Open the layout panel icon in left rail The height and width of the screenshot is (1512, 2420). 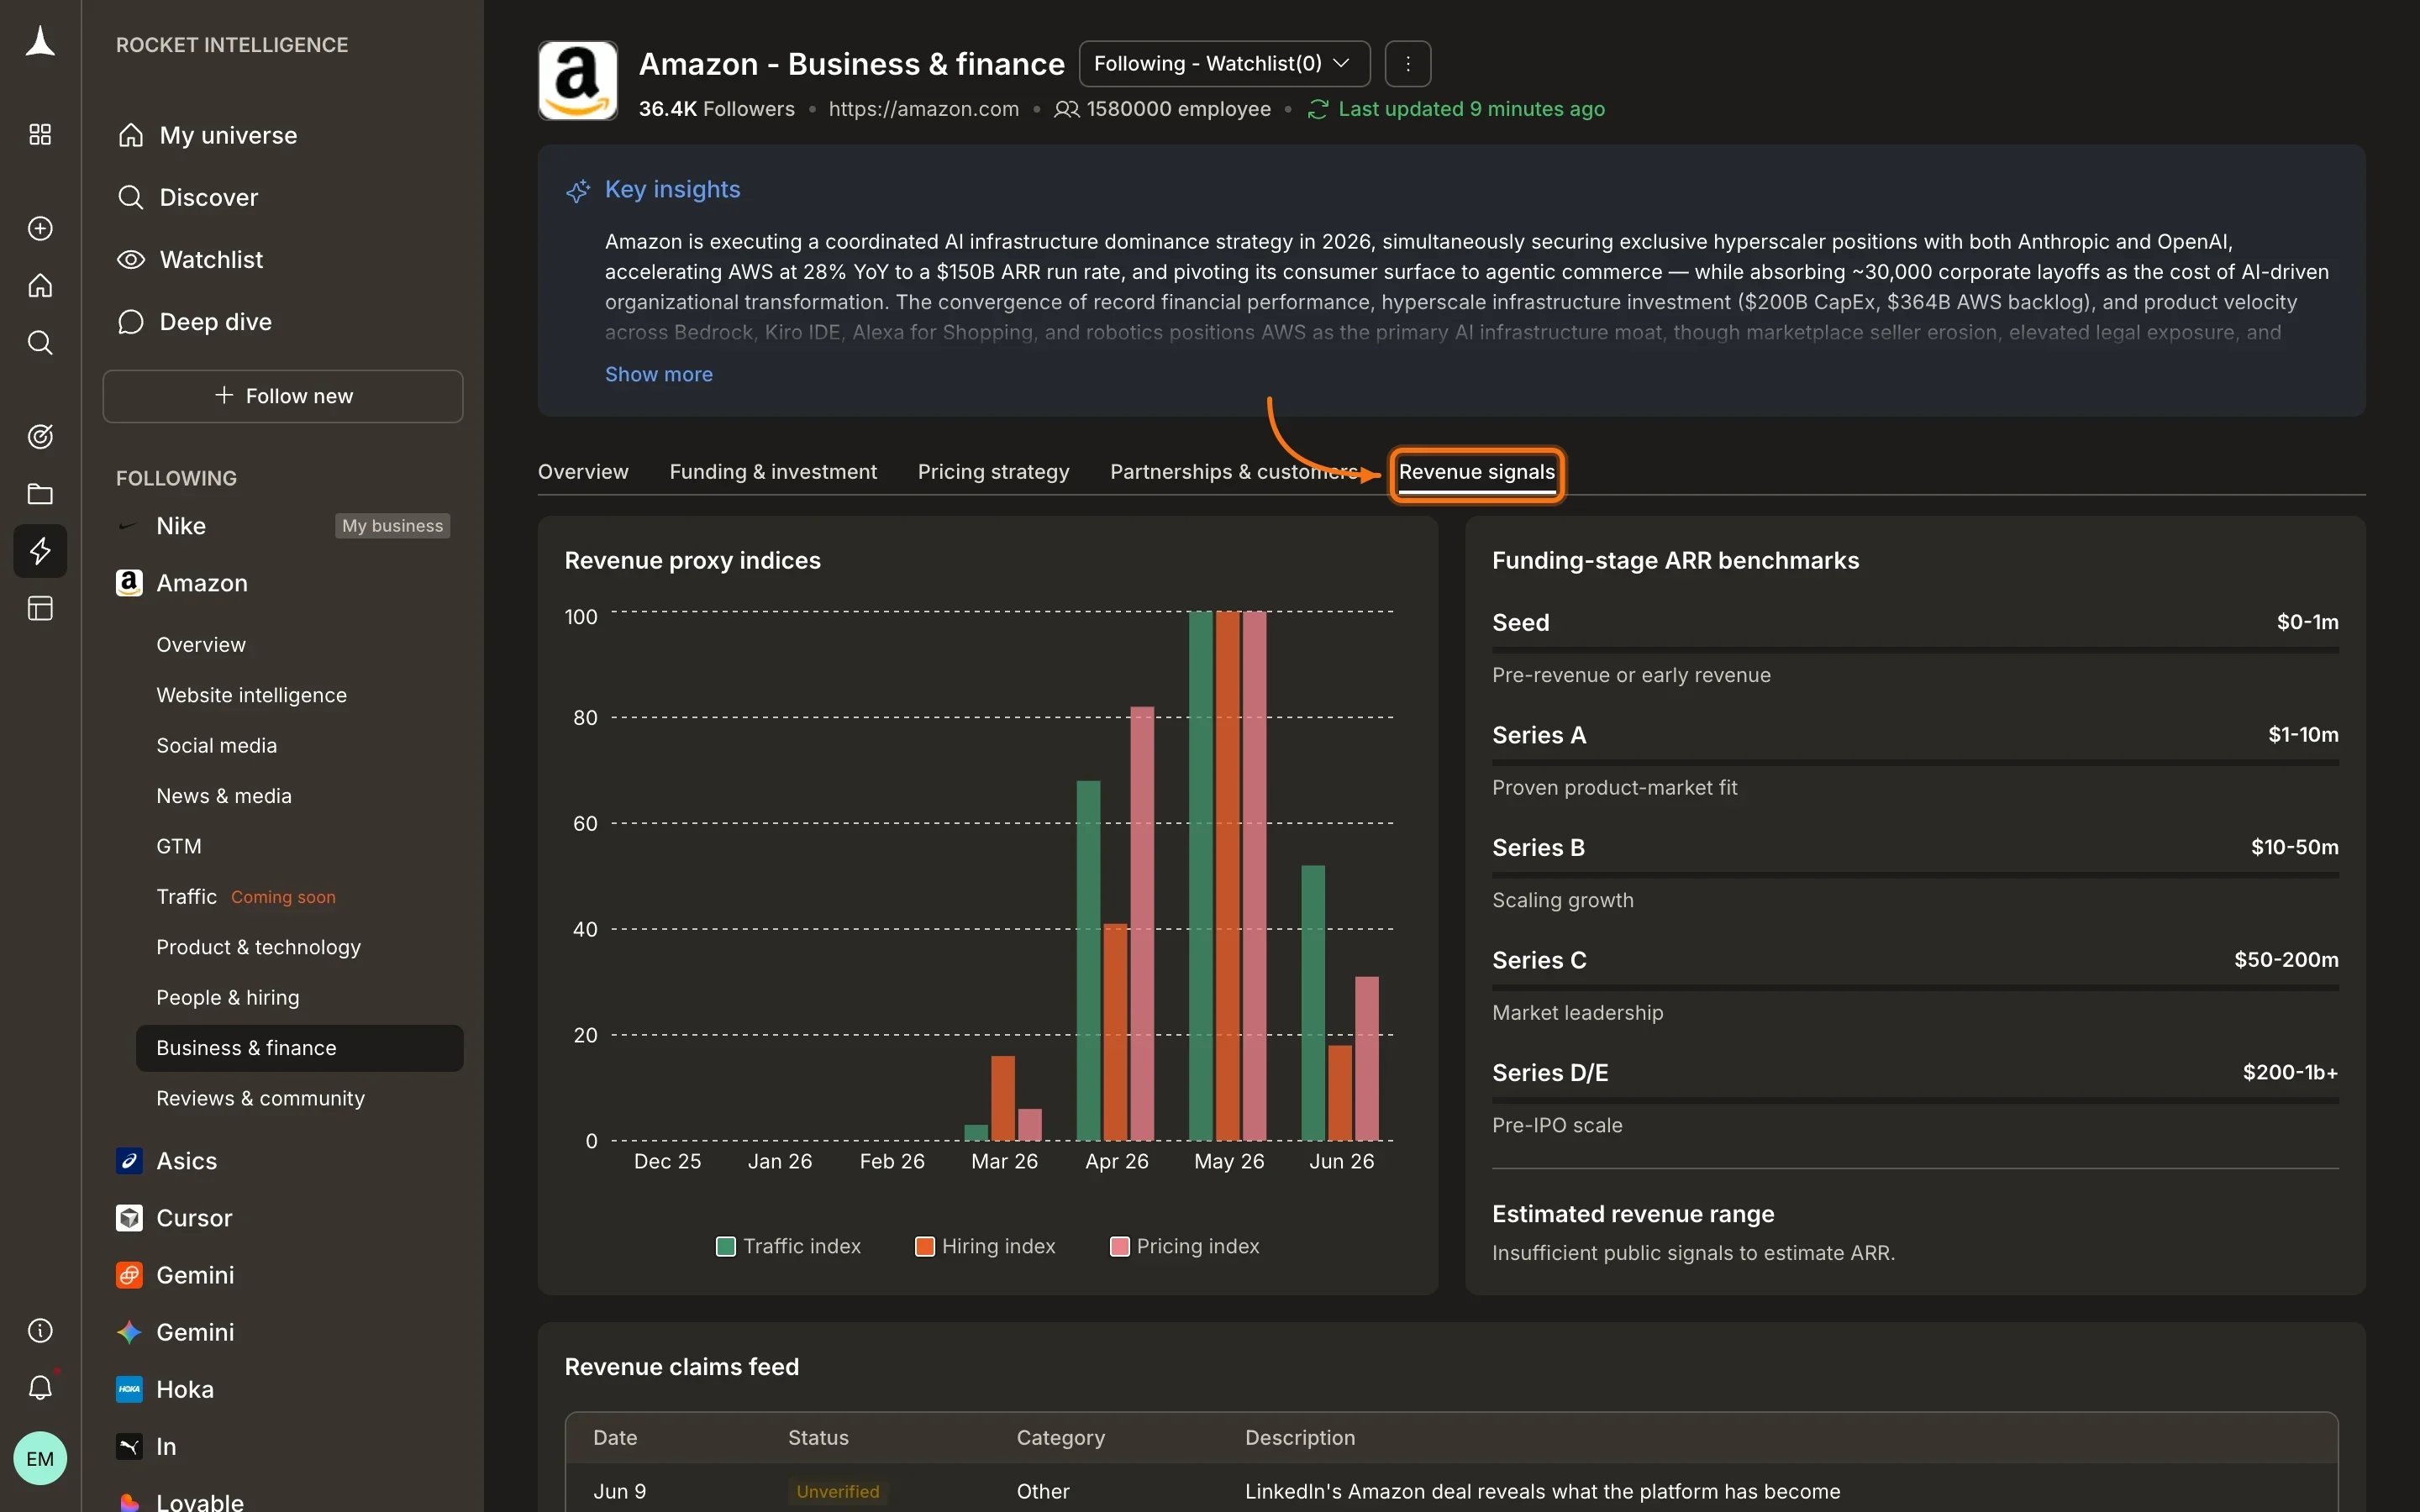click(x=40, y=609)
